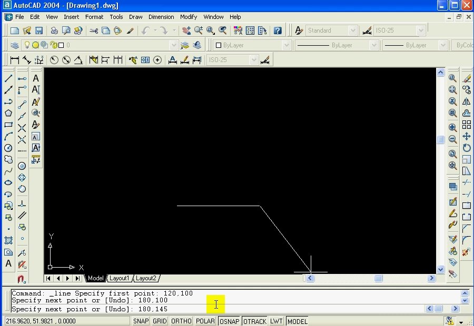Click the vertical scrollbar down arrow of drawing

coord(440,269)
